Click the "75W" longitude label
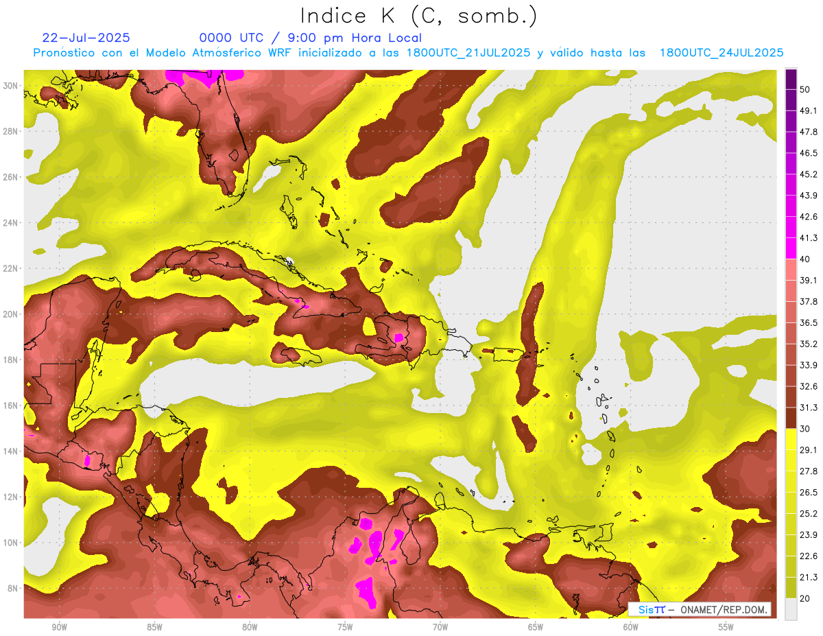The image size is (823, 636). point(345,627)
